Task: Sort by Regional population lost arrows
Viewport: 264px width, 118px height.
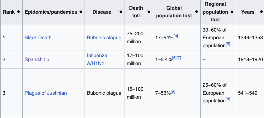Action: click(x=232, y=12)
